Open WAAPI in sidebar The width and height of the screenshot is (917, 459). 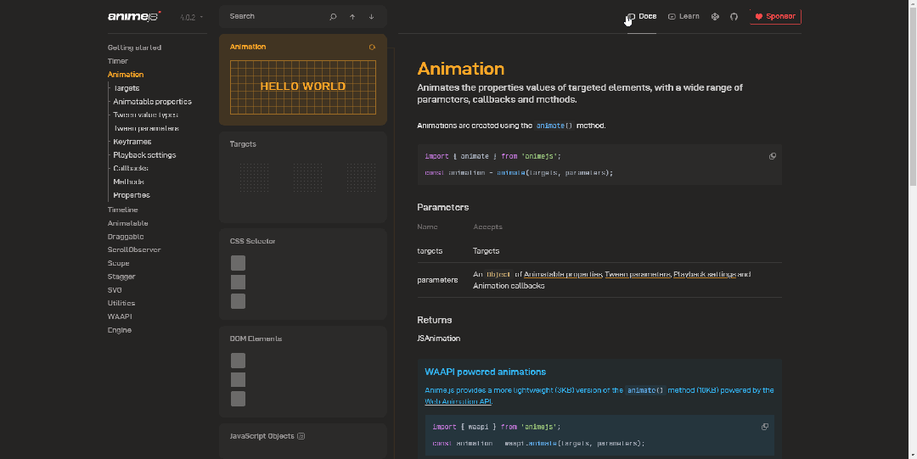click(120, 316)
